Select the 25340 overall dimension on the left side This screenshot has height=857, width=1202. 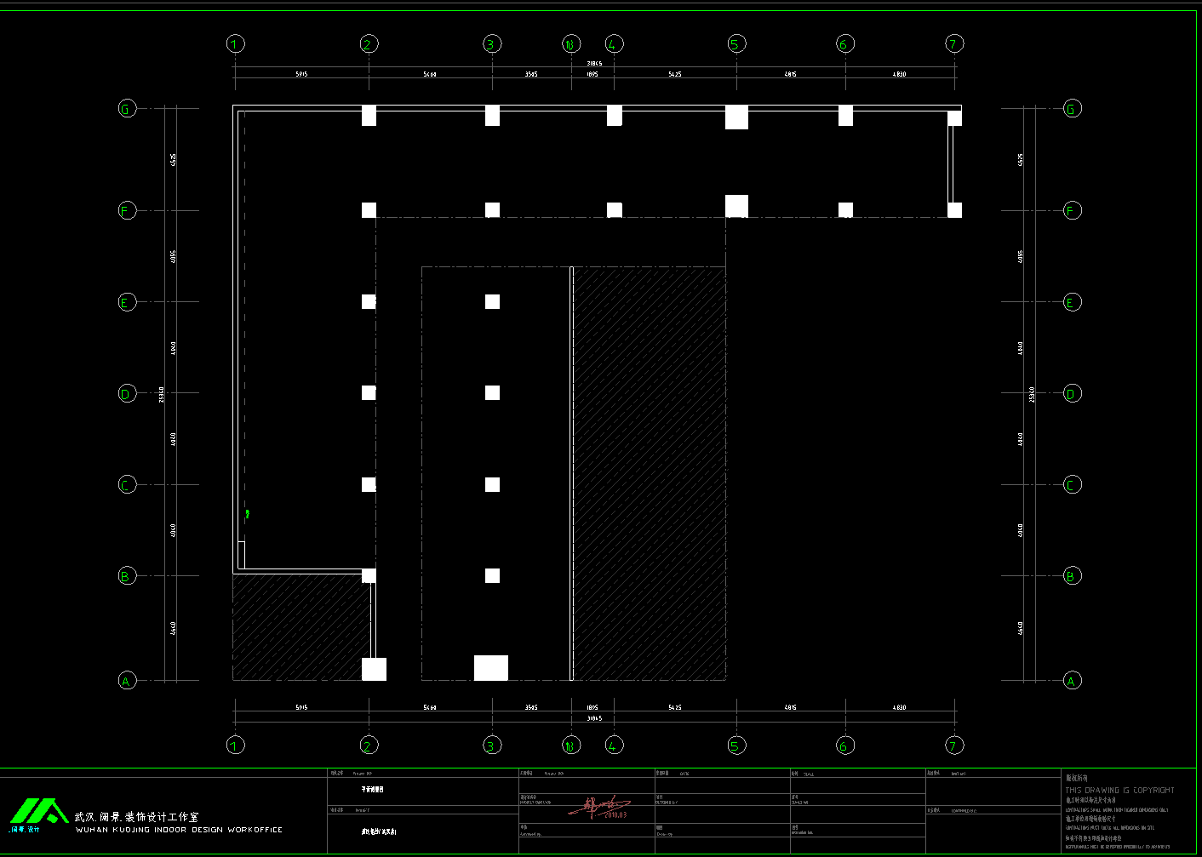click(x=162, y=393)
